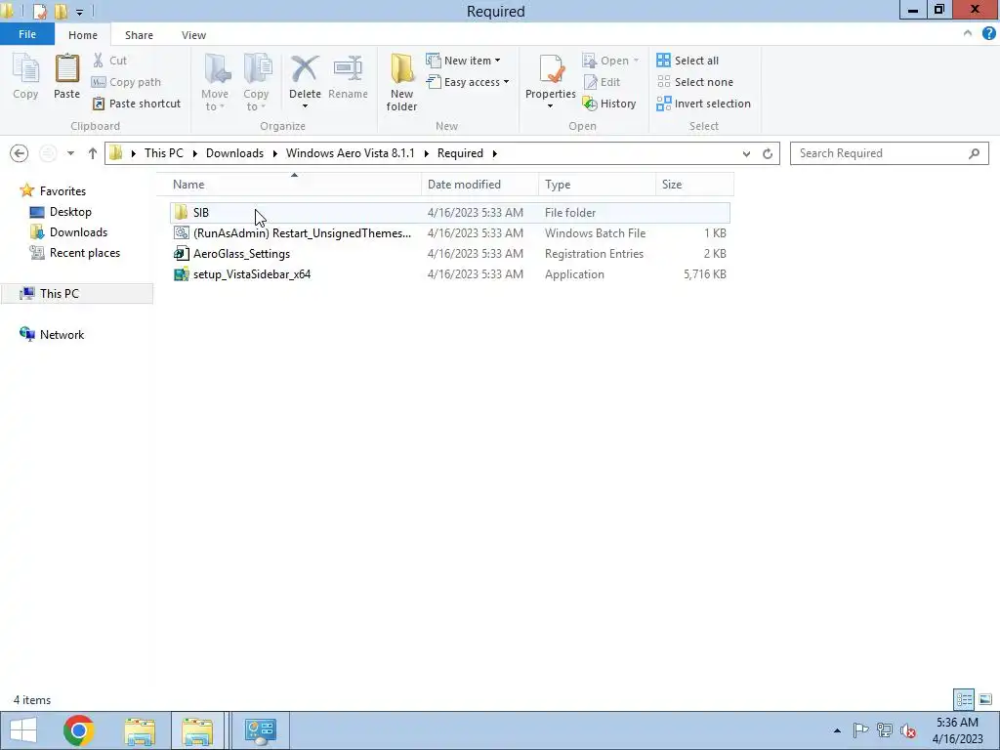Go back with the Back arrow
Screen dimensions: 1000x750
tap(20, 153)
